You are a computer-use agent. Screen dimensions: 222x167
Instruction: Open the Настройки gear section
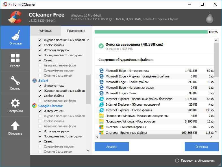(x=15, y=105)
